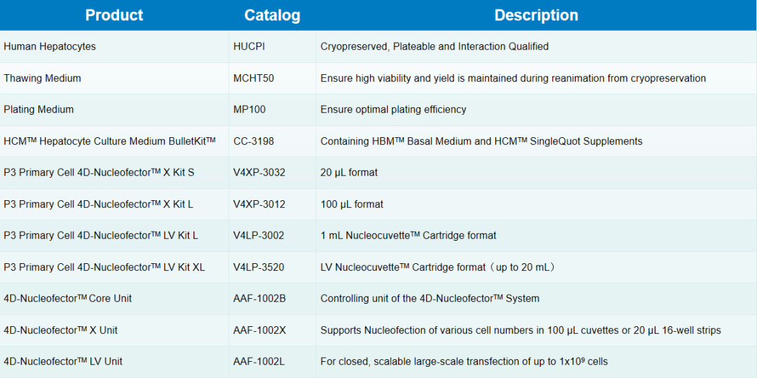The height and width of the screenshot is (378, 757).
Task: Click the Product column header
Action: coord(114,15)
